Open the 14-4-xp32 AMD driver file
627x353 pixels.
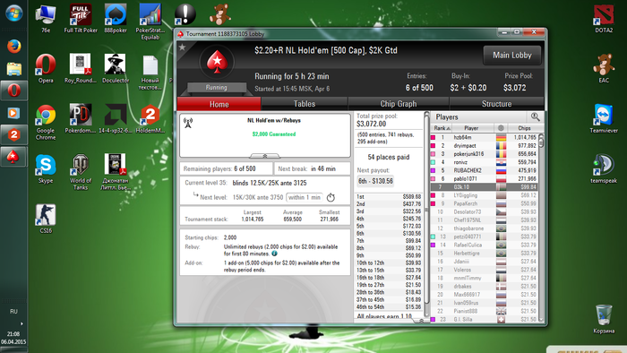[x=116, y=119]
